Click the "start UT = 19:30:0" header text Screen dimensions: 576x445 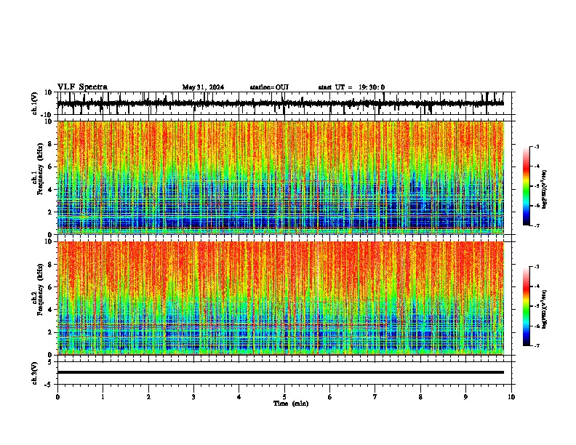pos(351,87)
